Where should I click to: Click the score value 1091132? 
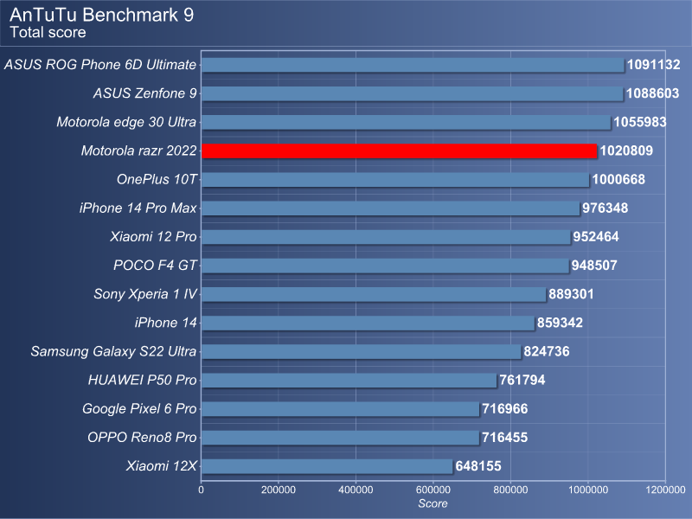pos(654,65)
